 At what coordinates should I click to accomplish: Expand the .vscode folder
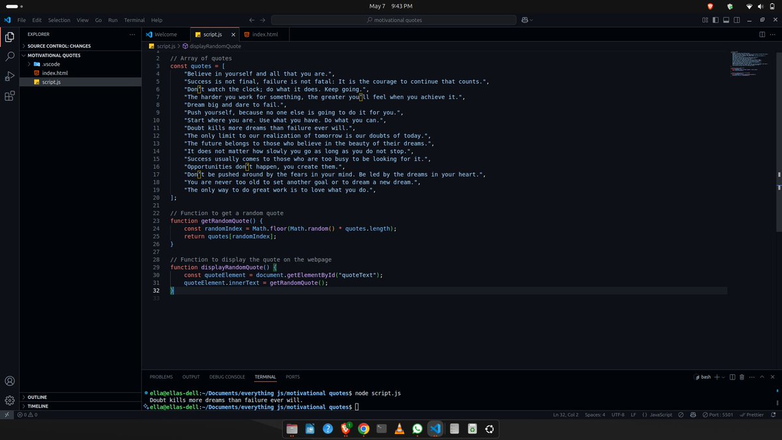[80, 64]
